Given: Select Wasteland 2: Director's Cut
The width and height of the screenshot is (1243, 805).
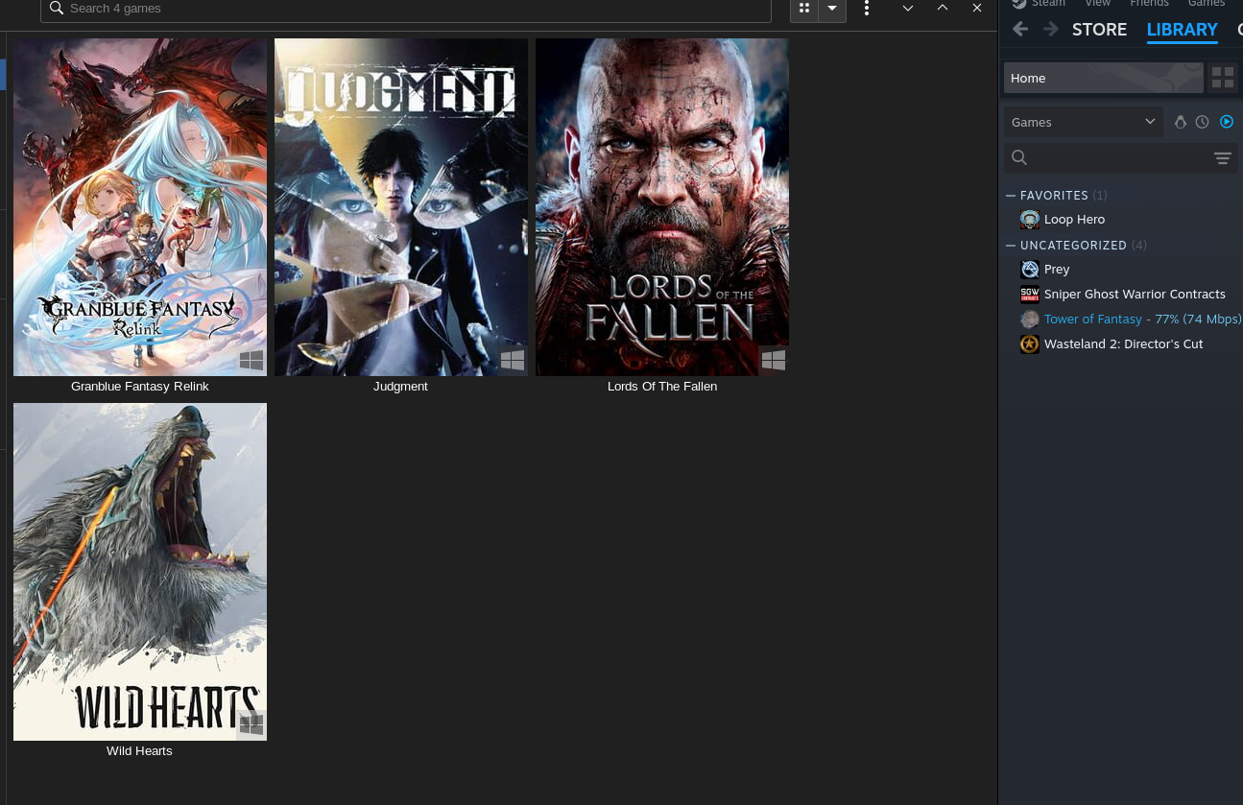Looking at the screenshot, I should [1123, 344].
